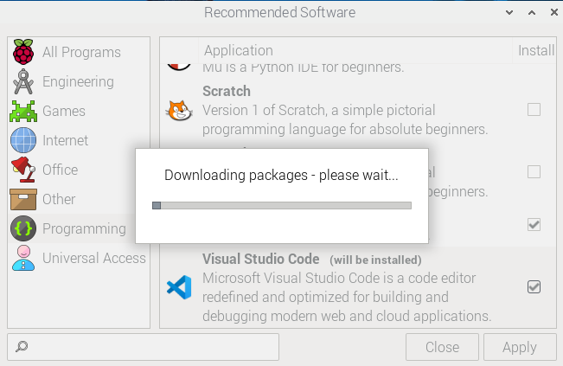
Task: Select the Other cardboard box icon
Action: pyautogui.click(x=23, y=199)
